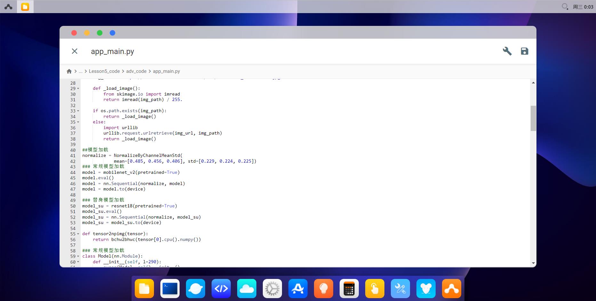Click green window control dot
The image size is (596, 301).
[100, 33]
